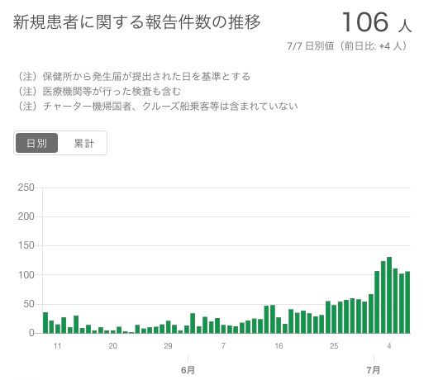
Task: Click the 106 人 headline count
Action: [377, 22]
